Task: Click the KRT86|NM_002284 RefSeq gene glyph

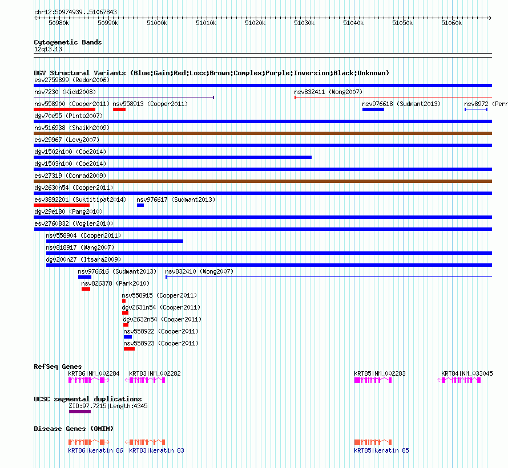Action: coord(89,380)
